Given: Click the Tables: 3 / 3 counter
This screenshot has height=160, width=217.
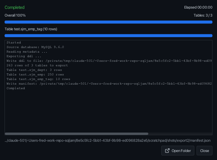Looking at the screenshot, I should coord(203,15).
